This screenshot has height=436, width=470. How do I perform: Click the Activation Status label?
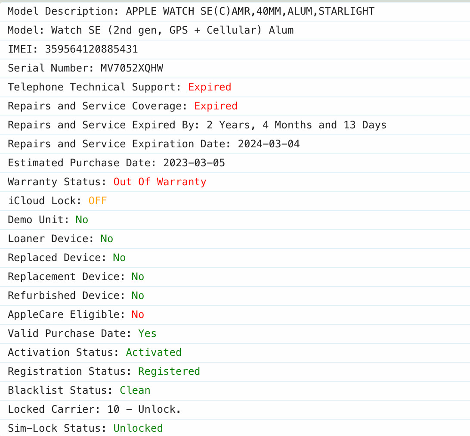coord(63,352)
